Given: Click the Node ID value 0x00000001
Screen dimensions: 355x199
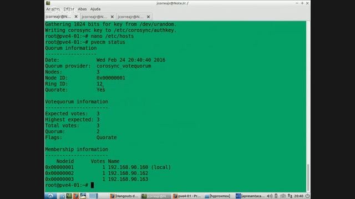Looking at the screenshot, I should pyautogui.click(x=111, y=78).
